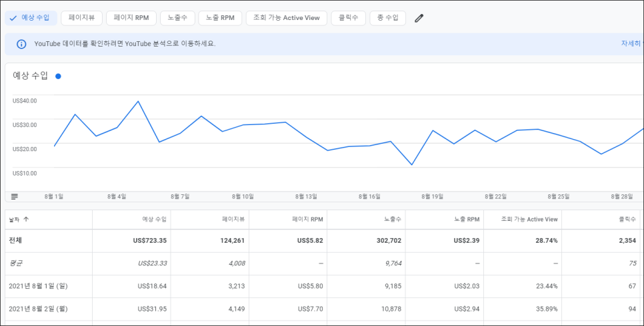Open the chart list menu icon
This screenshot has height=326, width=644.
(x=15, y=196)
